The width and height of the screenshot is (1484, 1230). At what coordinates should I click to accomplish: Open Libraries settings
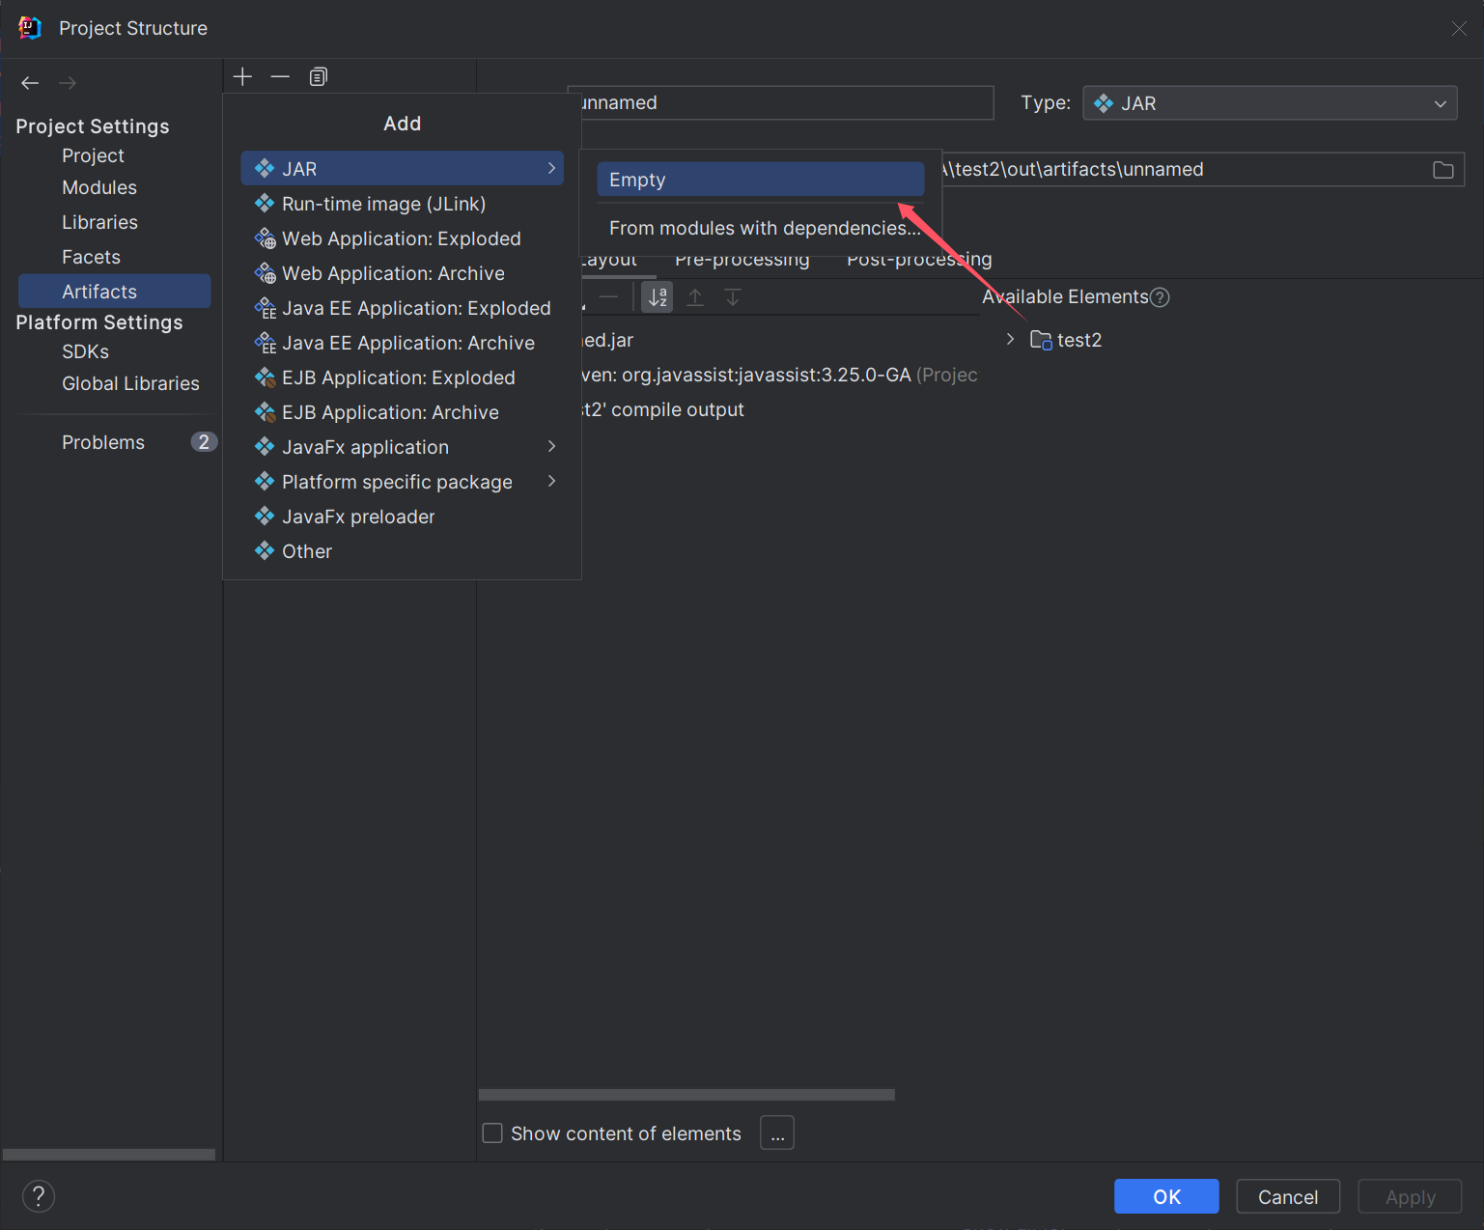click(99, 222)
